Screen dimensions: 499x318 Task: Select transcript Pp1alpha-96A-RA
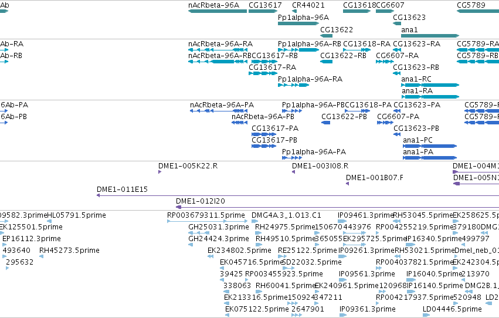click(x=293, y=85)
